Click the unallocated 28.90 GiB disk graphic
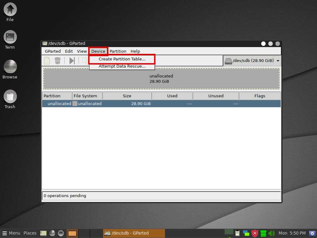The image size is (317, 238). point(161,79)
